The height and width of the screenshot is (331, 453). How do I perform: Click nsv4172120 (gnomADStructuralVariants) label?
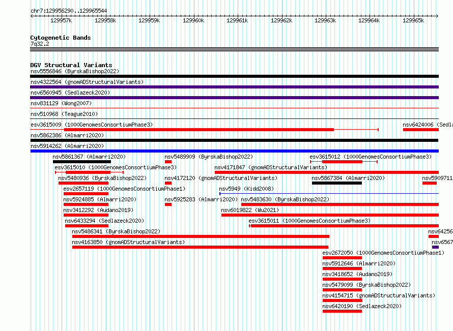pyautogui.click(x=221, y=178)
